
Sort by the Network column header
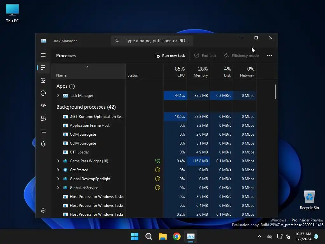click(245, 71)
